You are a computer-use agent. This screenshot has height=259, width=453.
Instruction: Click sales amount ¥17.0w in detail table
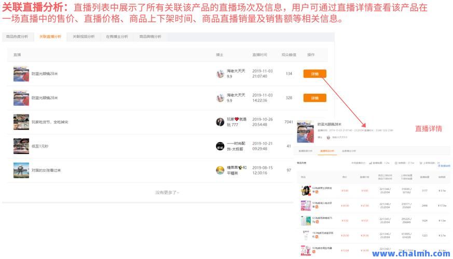tap(442, 206)
